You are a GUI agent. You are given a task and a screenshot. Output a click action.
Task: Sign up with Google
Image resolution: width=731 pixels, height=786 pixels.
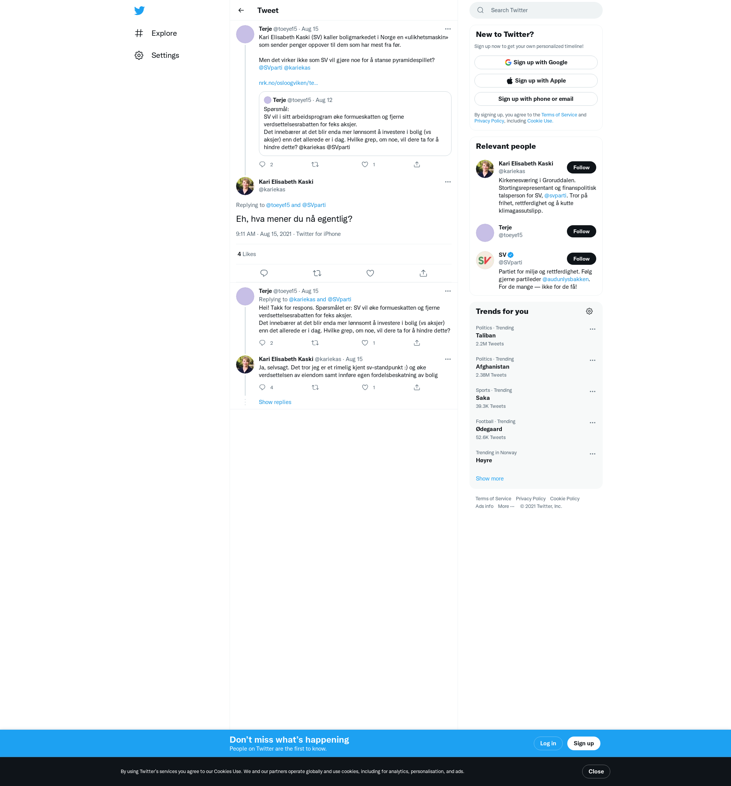[536, 62]
